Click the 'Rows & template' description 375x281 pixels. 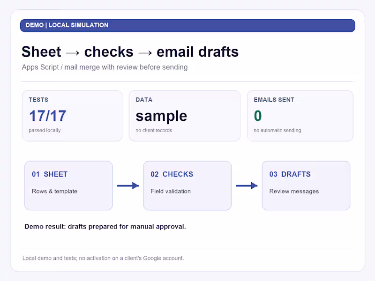coord(54,191)
